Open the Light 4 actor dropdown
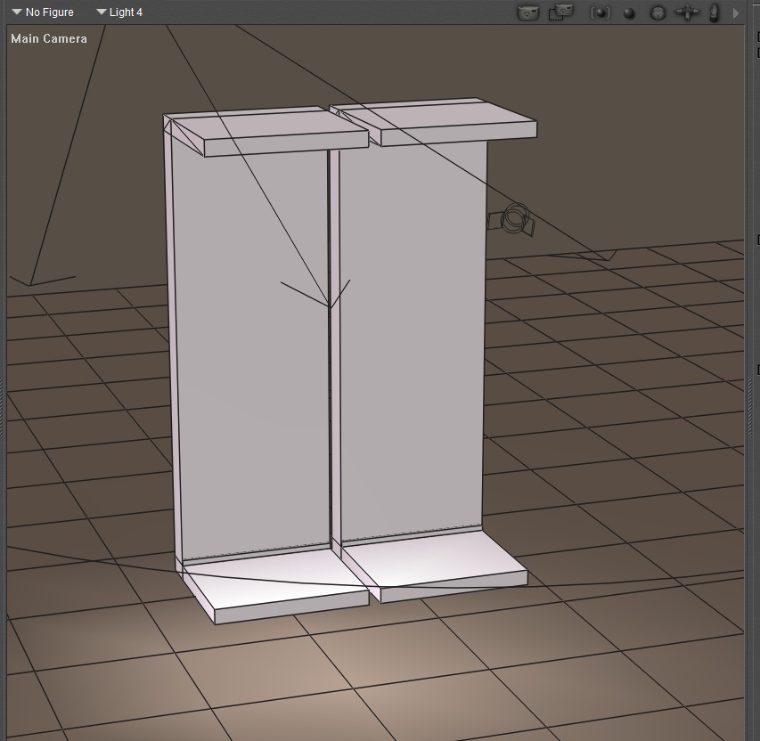Viewport: 760px width, 741px height. click(118, 12)
